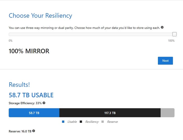Click the resiliency slider handle at 100%
The height and width of the screenshot is (140, 183).
pos(174,34)
